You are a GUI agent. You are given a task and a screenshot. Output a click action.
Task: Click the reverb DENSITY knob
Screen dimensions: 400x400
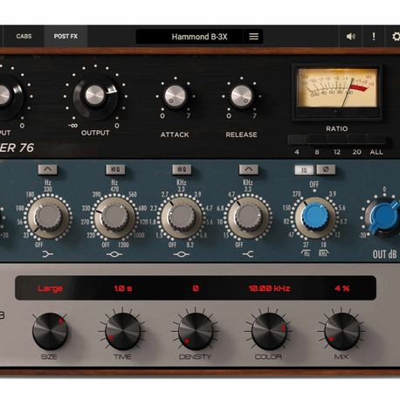point(196,331)
